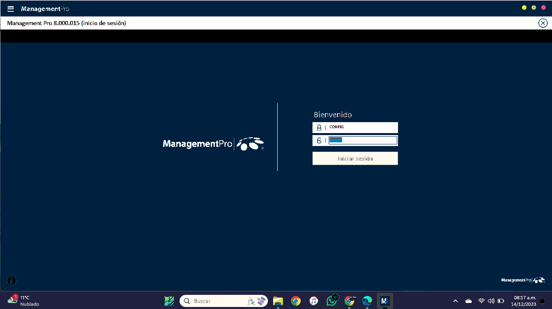Open File Explorer from the taskbar
The height and width of the screenshot is (309, 552).
tap(278, 301)
